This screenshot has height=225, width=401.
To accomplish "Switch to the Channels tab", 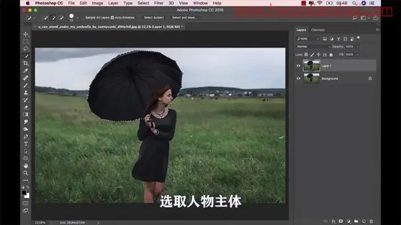I will click(318, 30).
